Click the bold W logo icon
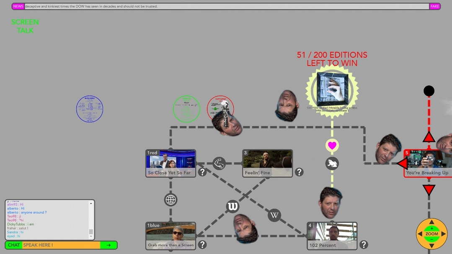 (232, 206)
